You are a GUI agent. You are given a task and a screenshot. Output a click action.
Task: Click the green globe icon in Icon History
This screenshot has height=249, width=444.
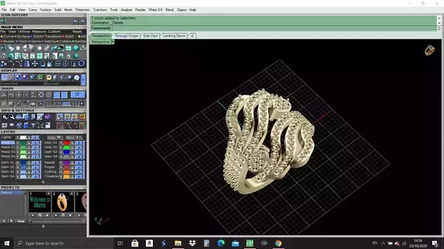point(3,21)
